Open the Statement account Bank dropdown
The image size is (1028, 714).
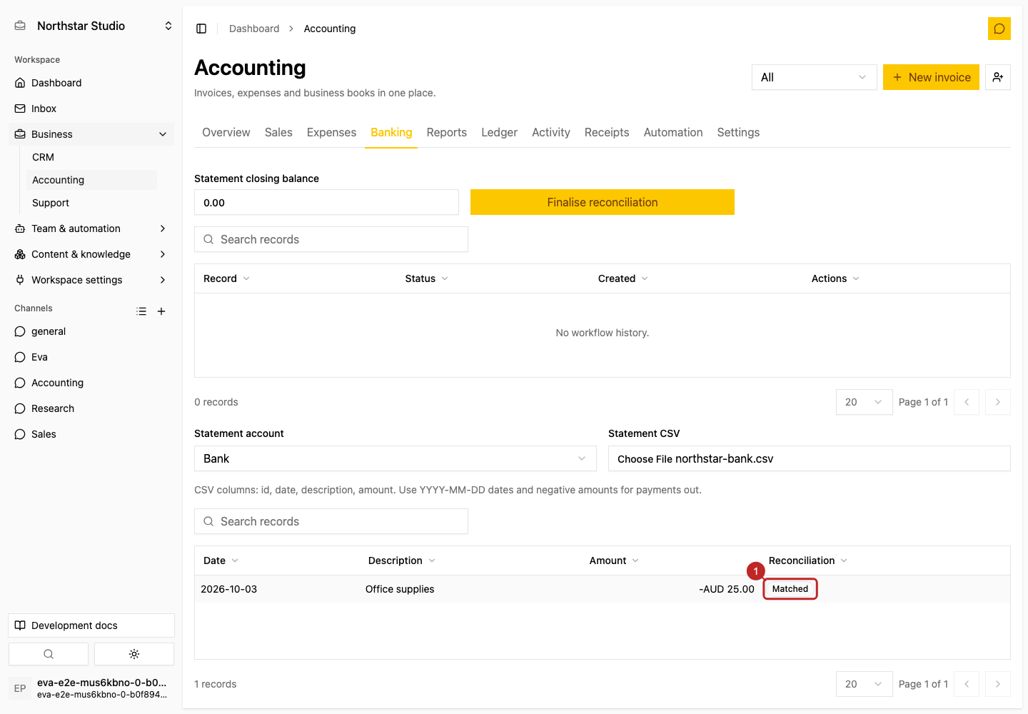click(395, 458)
